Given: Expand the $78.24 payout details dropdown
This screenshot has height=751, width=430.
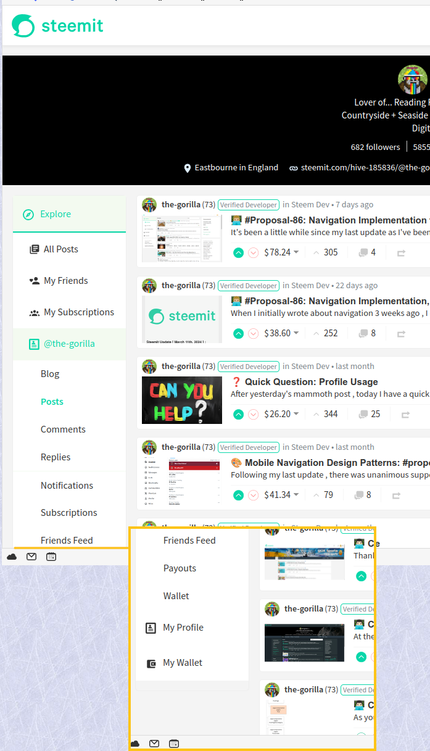Looking at the screenshot, I should click(x=296, y=252).
